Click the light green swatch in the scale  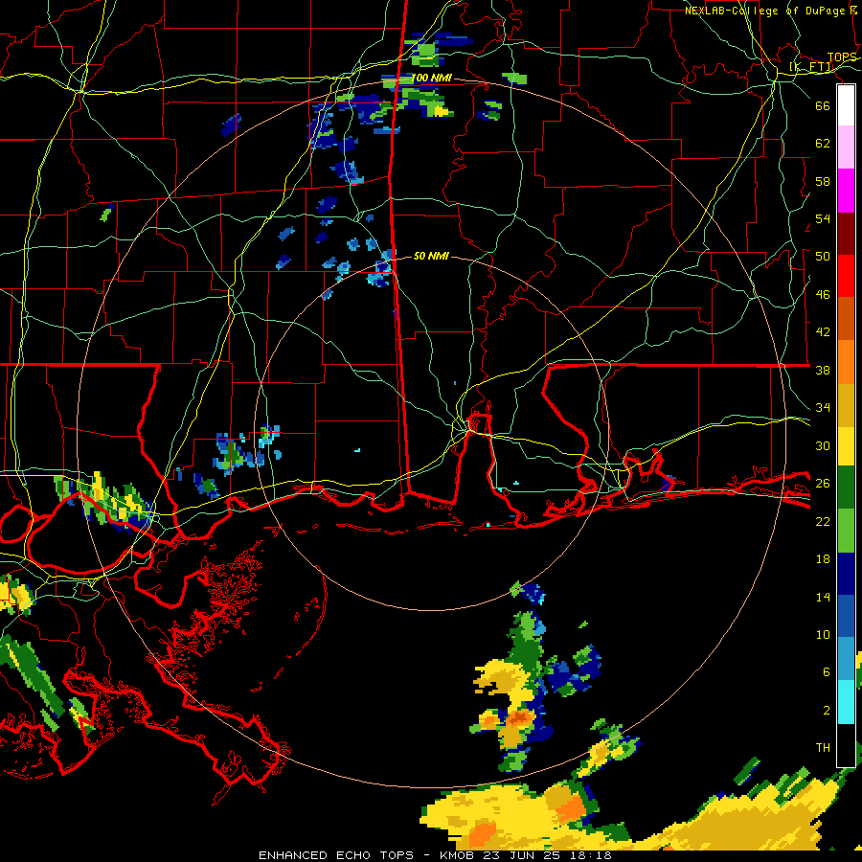click(x=846, y=531)
